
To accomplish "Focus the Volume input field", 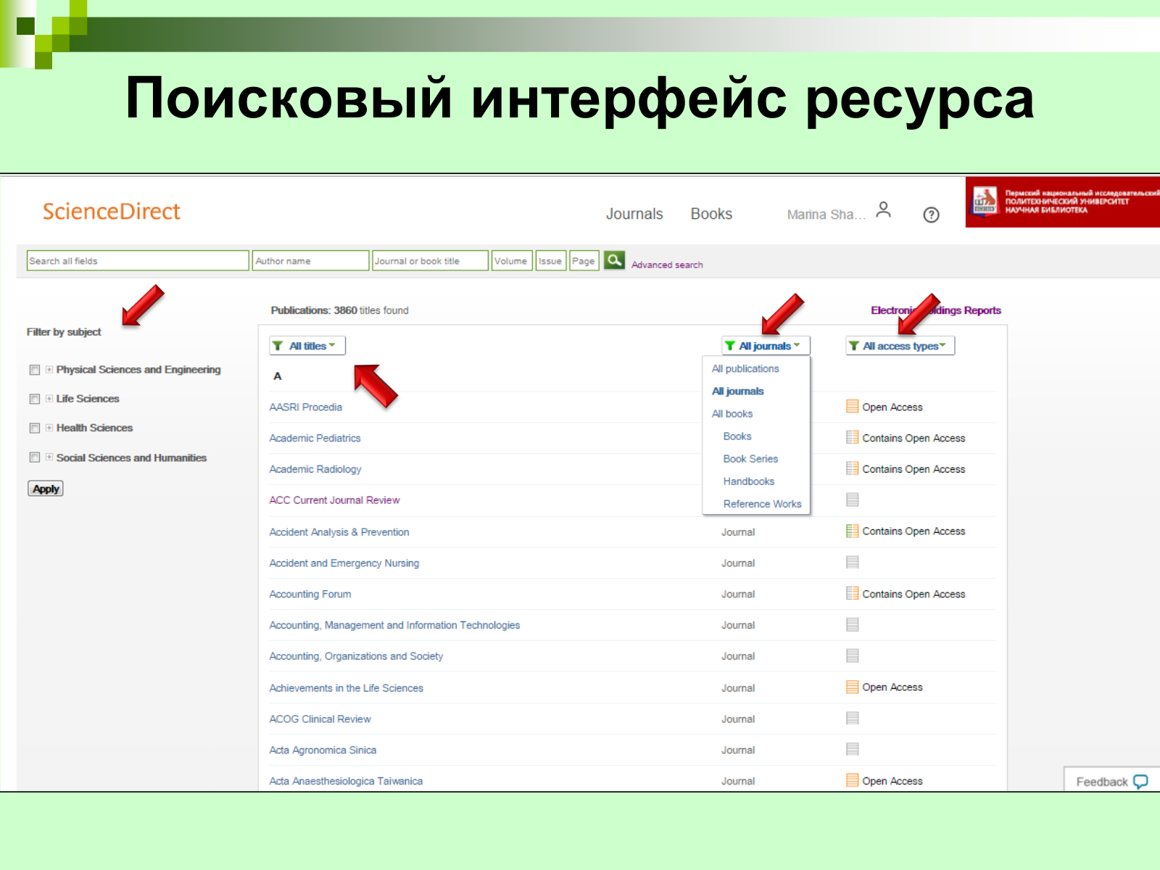I will point(512,260).
